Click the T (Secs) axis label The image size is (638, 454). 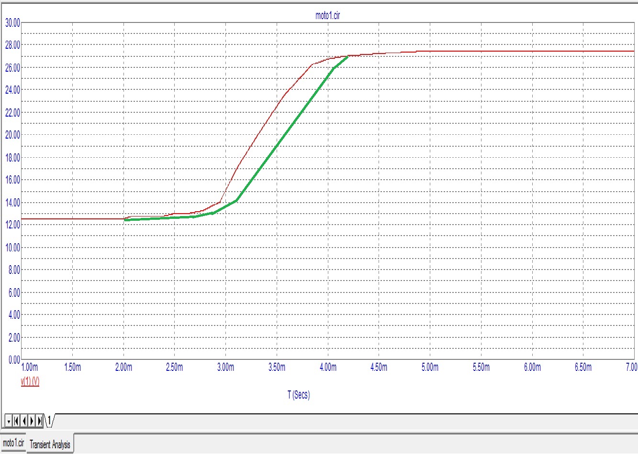[x=299, y=395]
